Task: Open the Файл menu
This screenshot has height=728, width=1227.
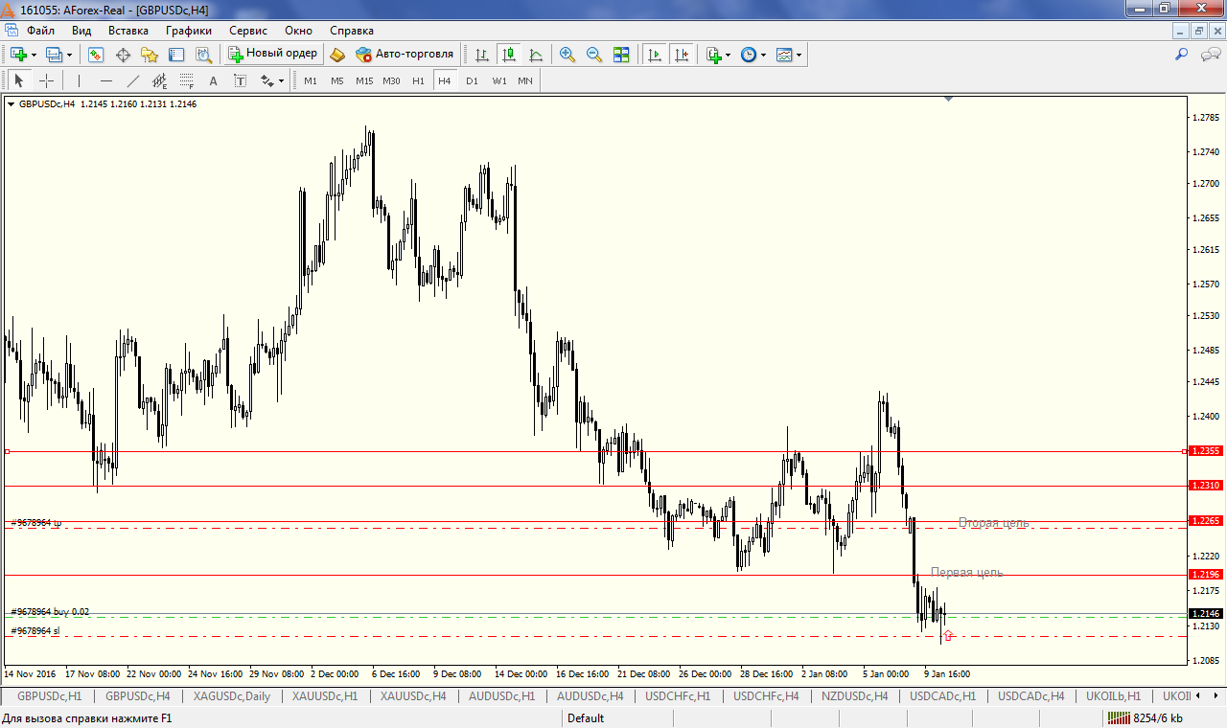Action: 40,31
